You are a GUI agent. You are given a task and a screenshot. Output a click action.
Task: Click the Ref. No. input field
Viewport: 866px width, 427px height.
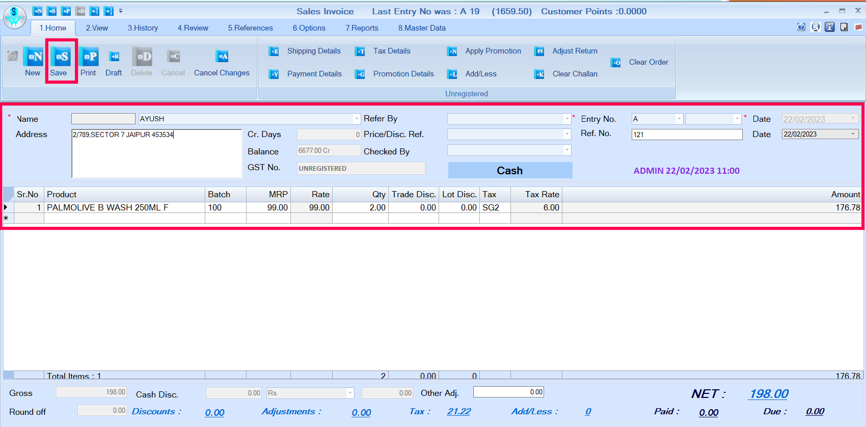click(x=686, y=135)
